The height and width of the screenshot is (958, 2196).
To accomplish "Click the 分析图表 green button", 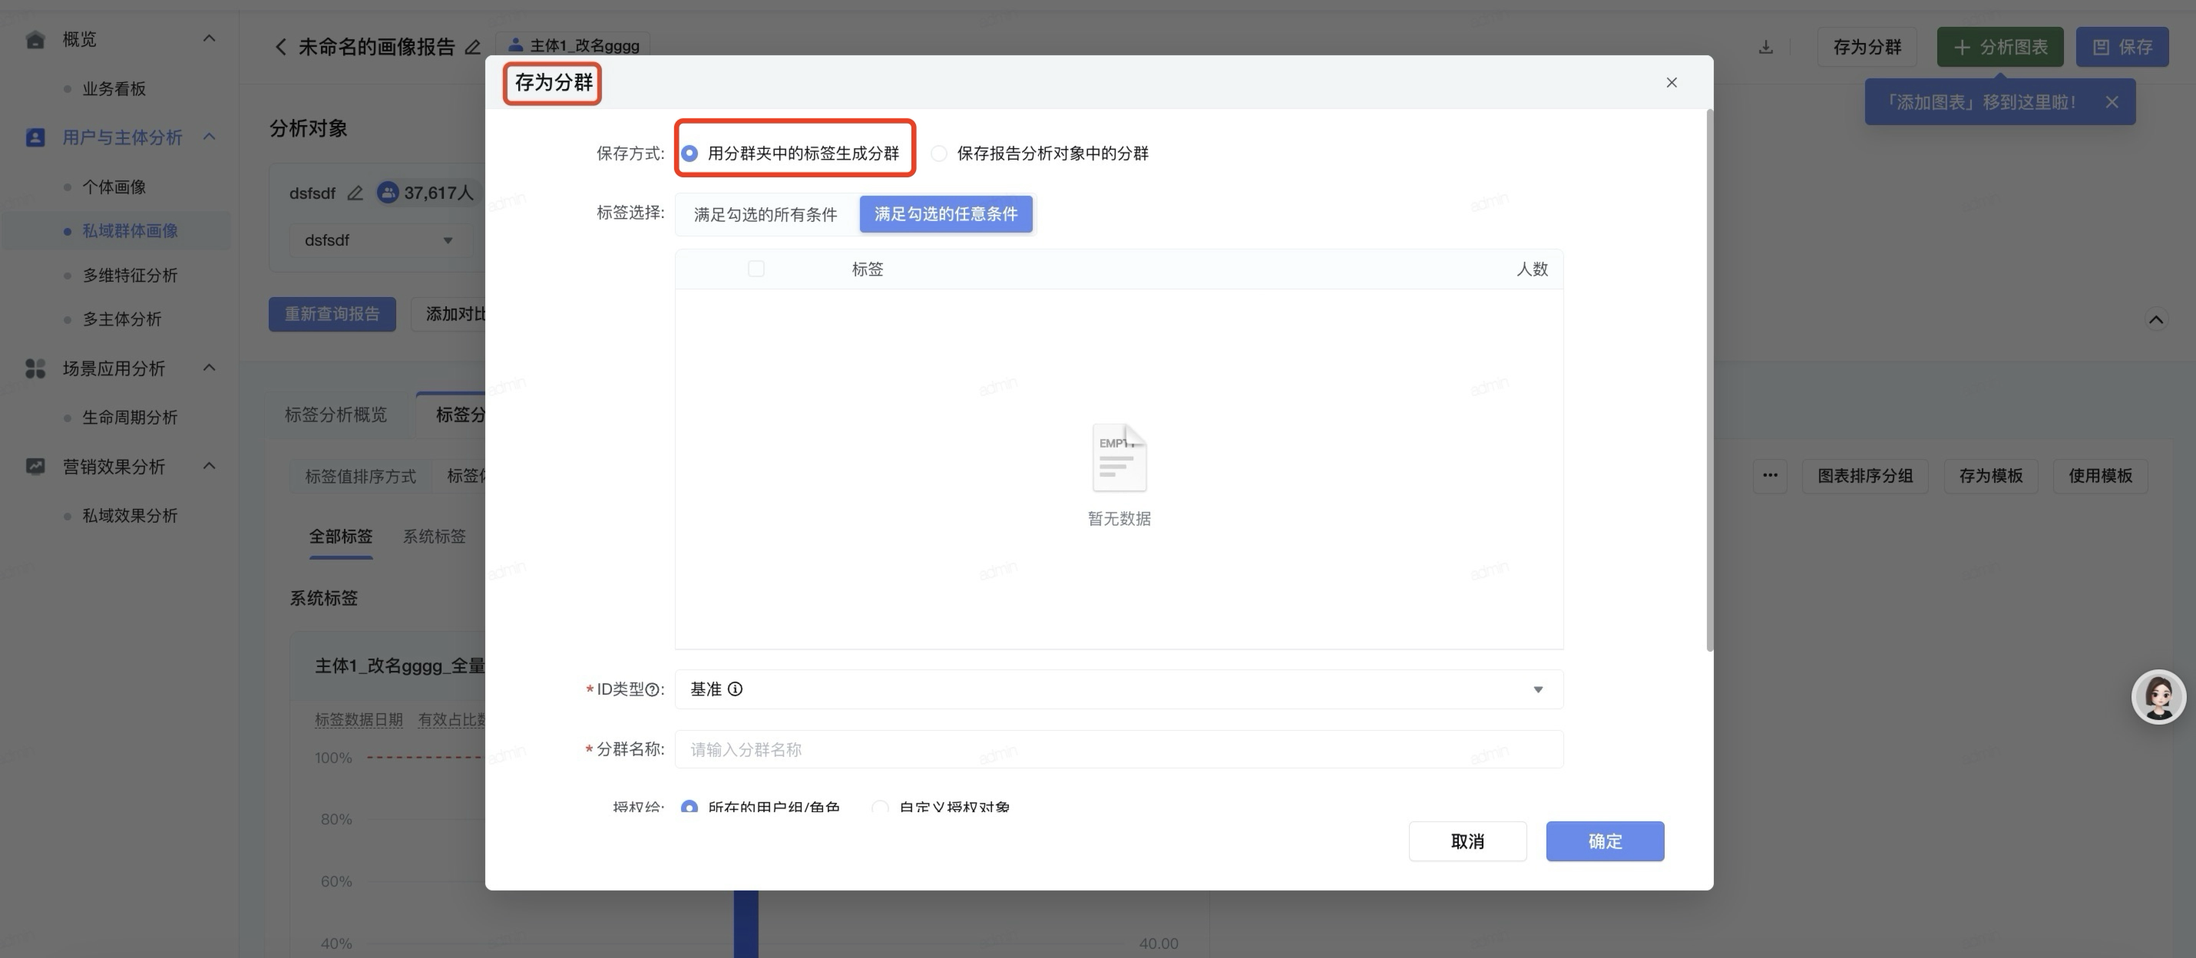I will [x=2000, y=47].
